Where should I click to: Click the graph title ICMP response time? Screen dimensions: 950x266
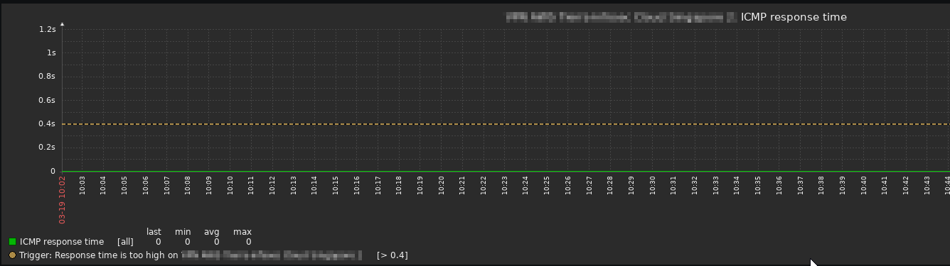coord(794,17)
